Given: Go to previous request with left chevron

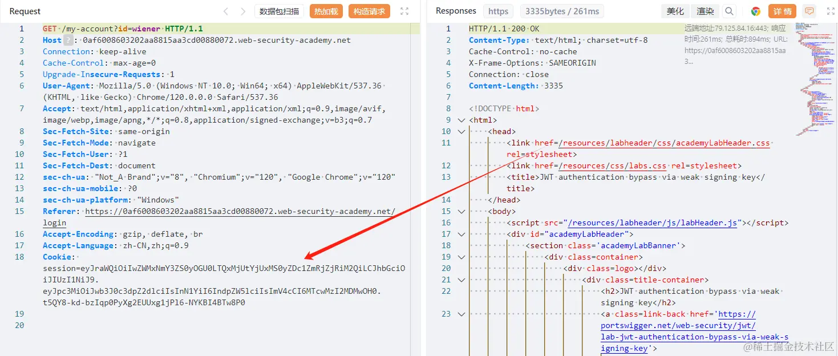Looking at the screenshot, I should [226, 11].
